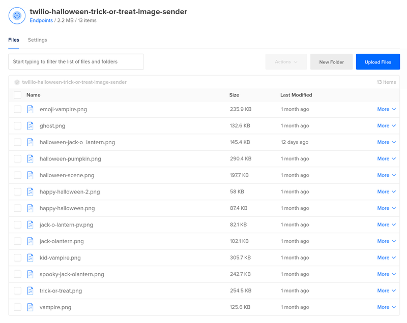Open the file emoji-vampire.png

point(63,109)
